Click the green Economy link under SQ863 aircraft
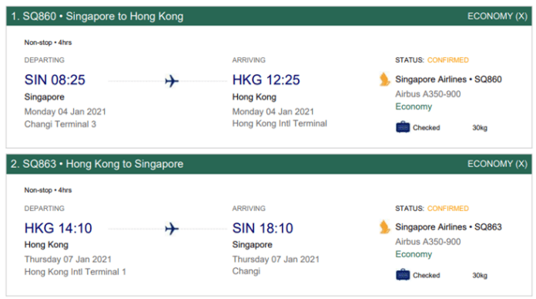 coord(414,254)
